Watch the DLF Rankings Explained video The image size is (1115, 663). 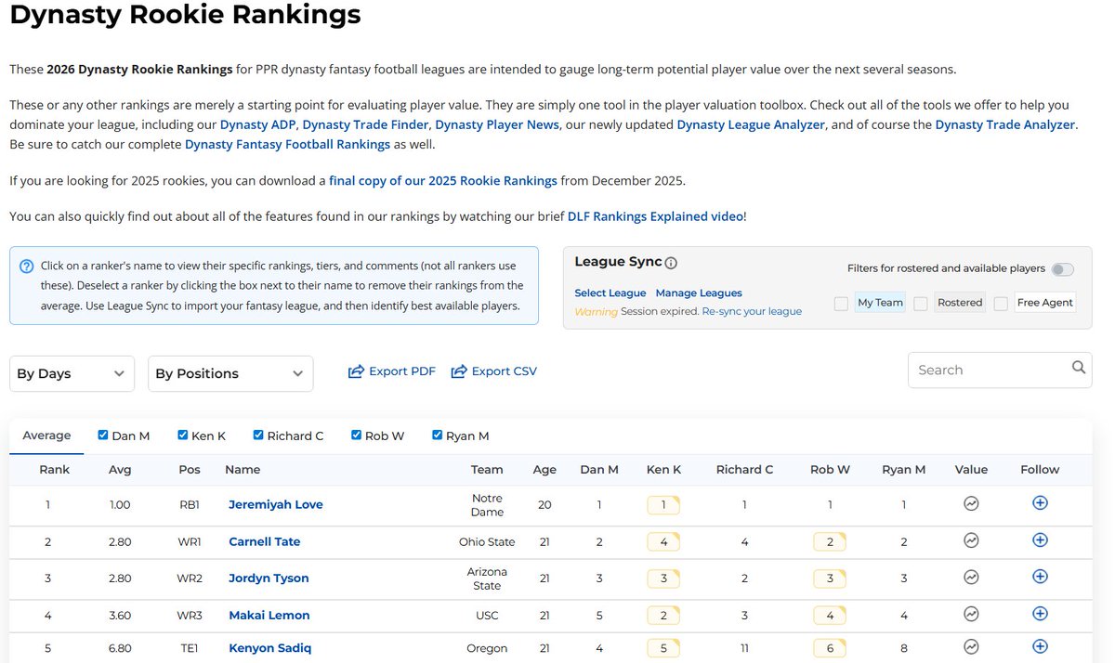tap(655, 216)
